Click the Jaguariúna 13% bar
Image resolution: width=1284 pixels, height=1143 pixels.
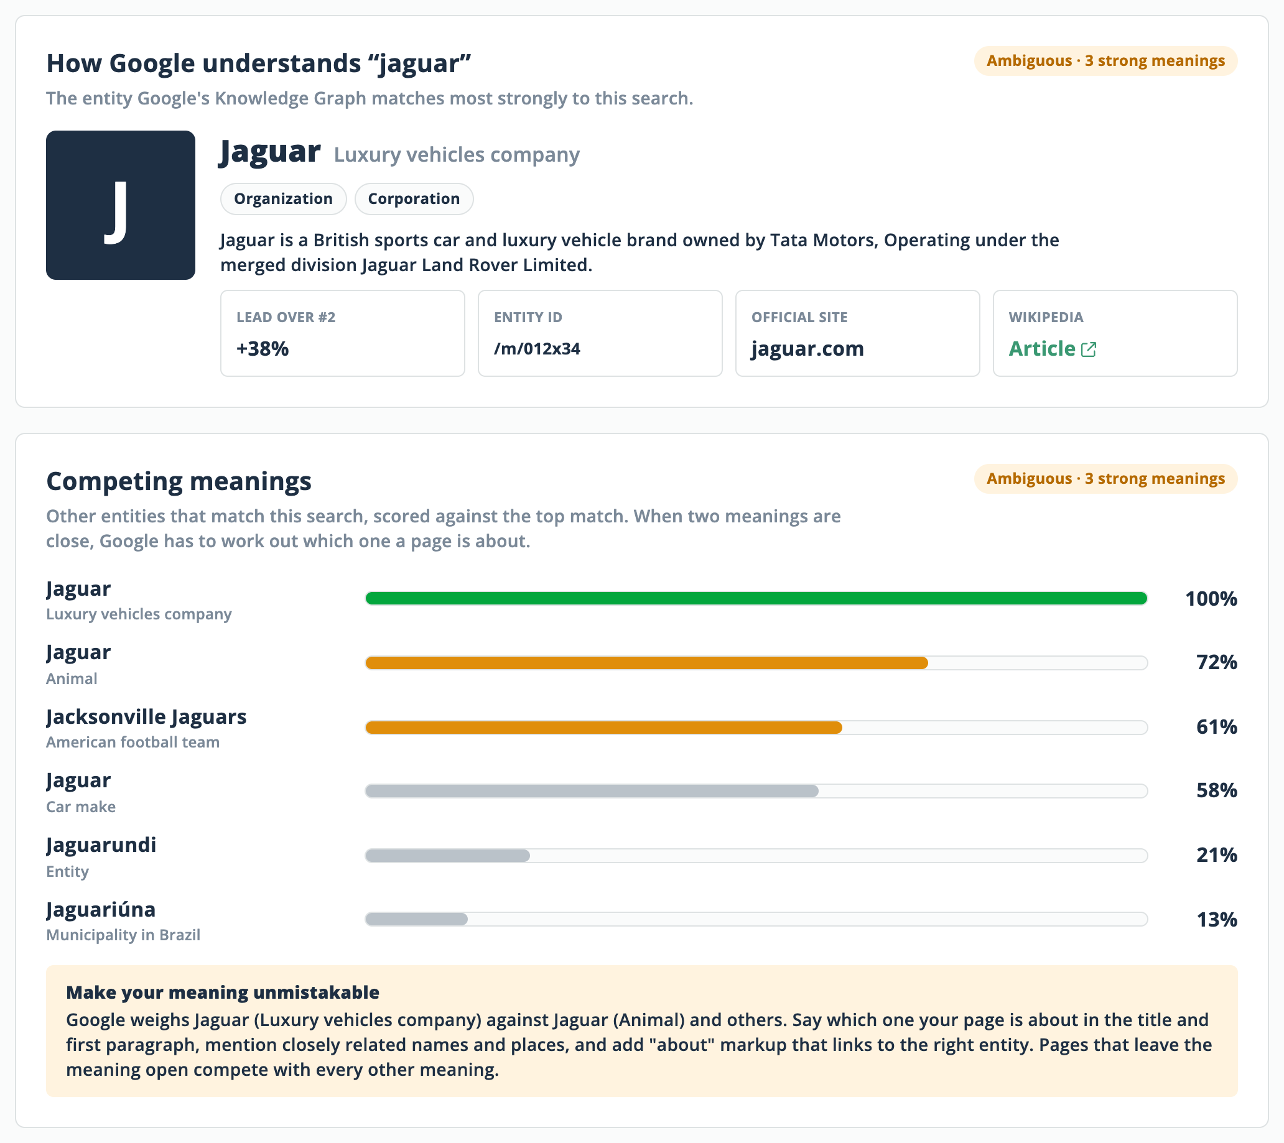coord(416,919)
